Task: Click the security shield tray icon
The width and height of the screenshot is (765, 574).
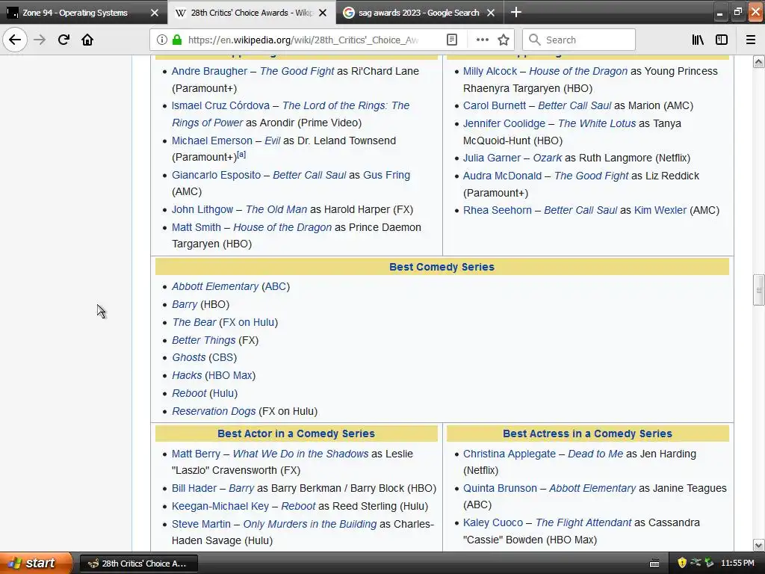Action: (x=682, y=563)
